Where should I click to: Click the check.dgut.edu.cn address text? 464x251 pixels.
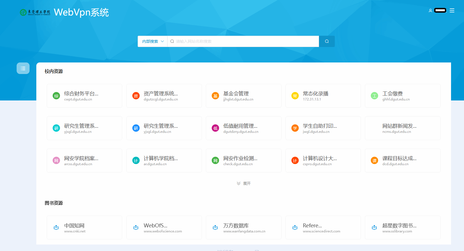(238, 164)
